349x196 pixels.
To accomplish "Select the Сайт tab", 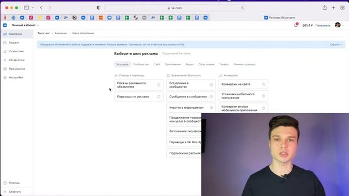I will tap(157, 64).
